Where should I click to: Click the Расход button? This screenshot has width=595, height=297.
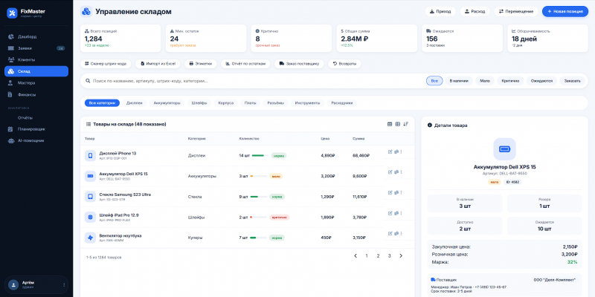click(x=475, y=11)
